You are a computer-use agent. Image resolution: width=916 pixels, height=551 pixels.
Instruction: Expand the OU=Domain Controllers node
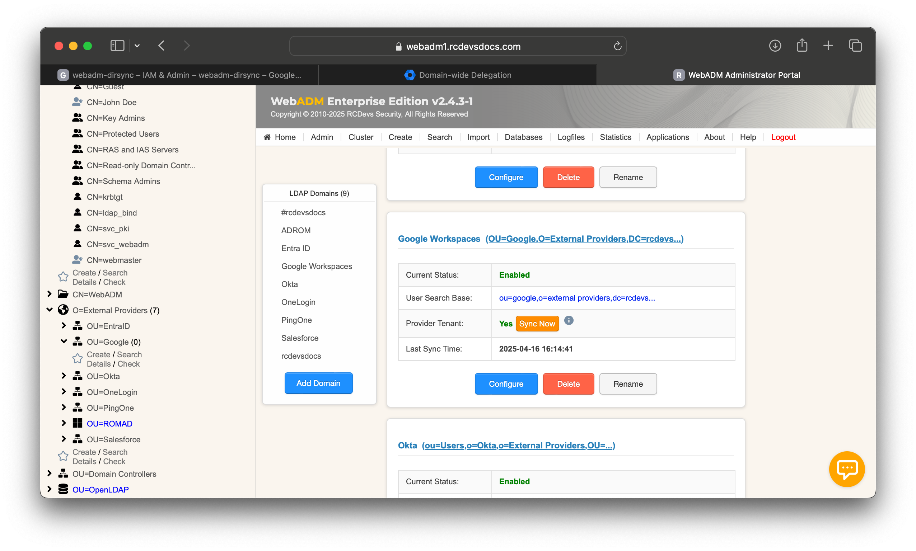(x=49, y=473)
